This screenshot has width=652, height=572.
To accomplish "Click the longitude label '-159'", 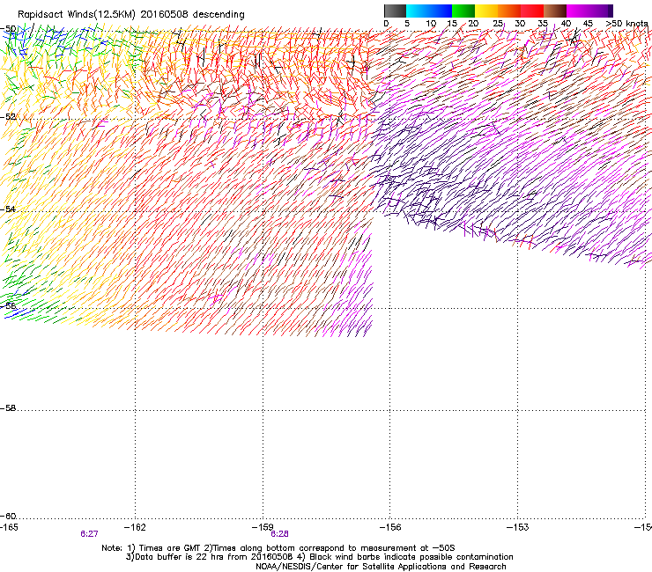I will (x=263, y=527).
